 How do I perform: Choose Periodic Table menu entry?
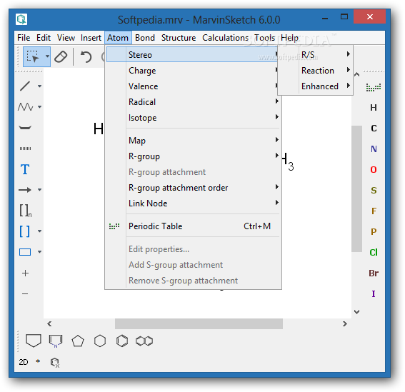(x=193, y=226)
